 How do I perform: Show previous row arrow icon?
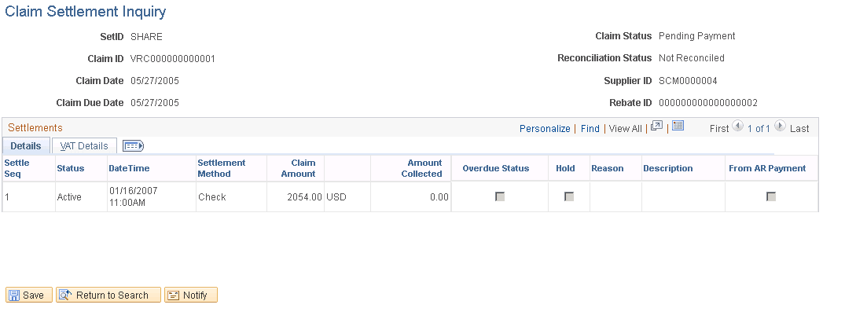point(738,126)
